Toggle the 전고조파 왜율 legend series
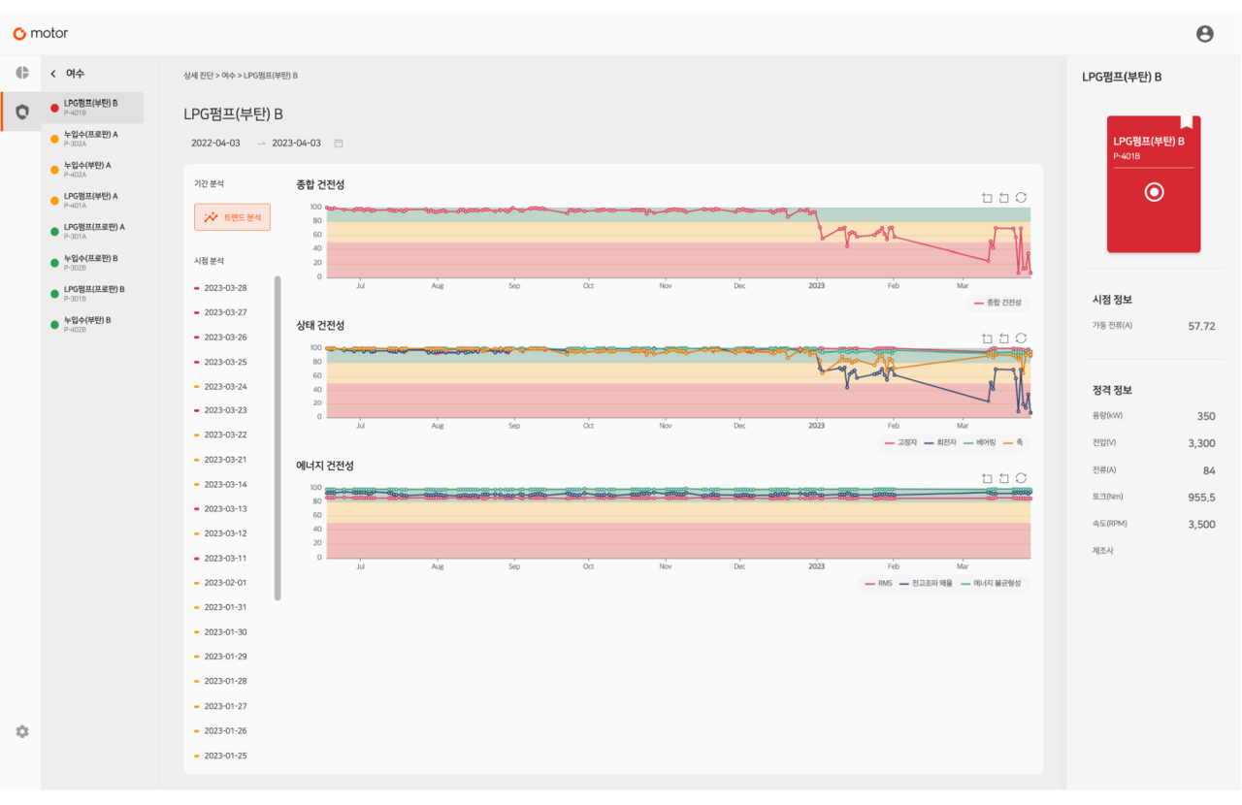 pos(927,583)
